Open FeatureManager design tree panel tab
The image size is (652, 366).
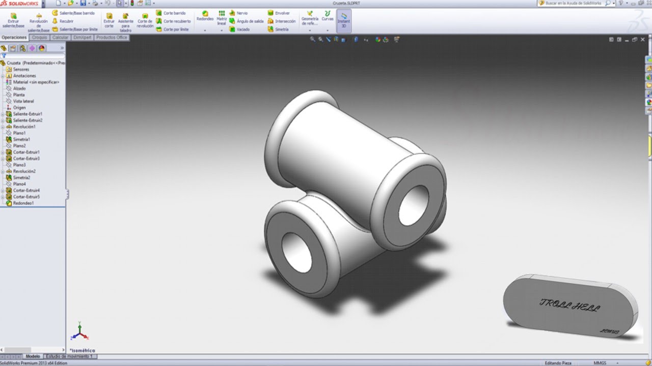point(4,48)
